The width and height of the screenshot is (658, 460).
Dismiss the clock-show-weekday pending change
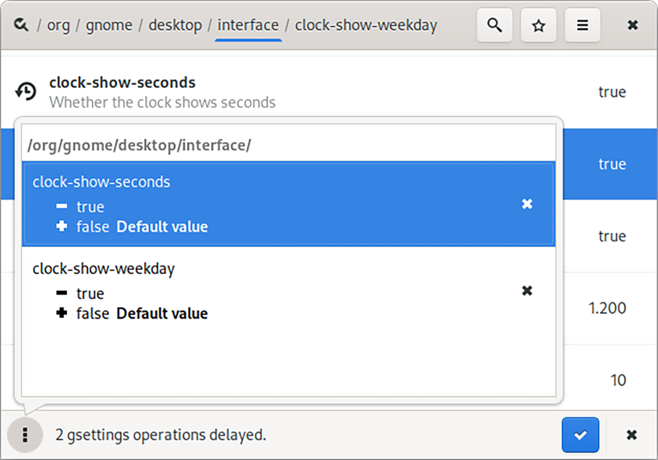click(527, 291)
